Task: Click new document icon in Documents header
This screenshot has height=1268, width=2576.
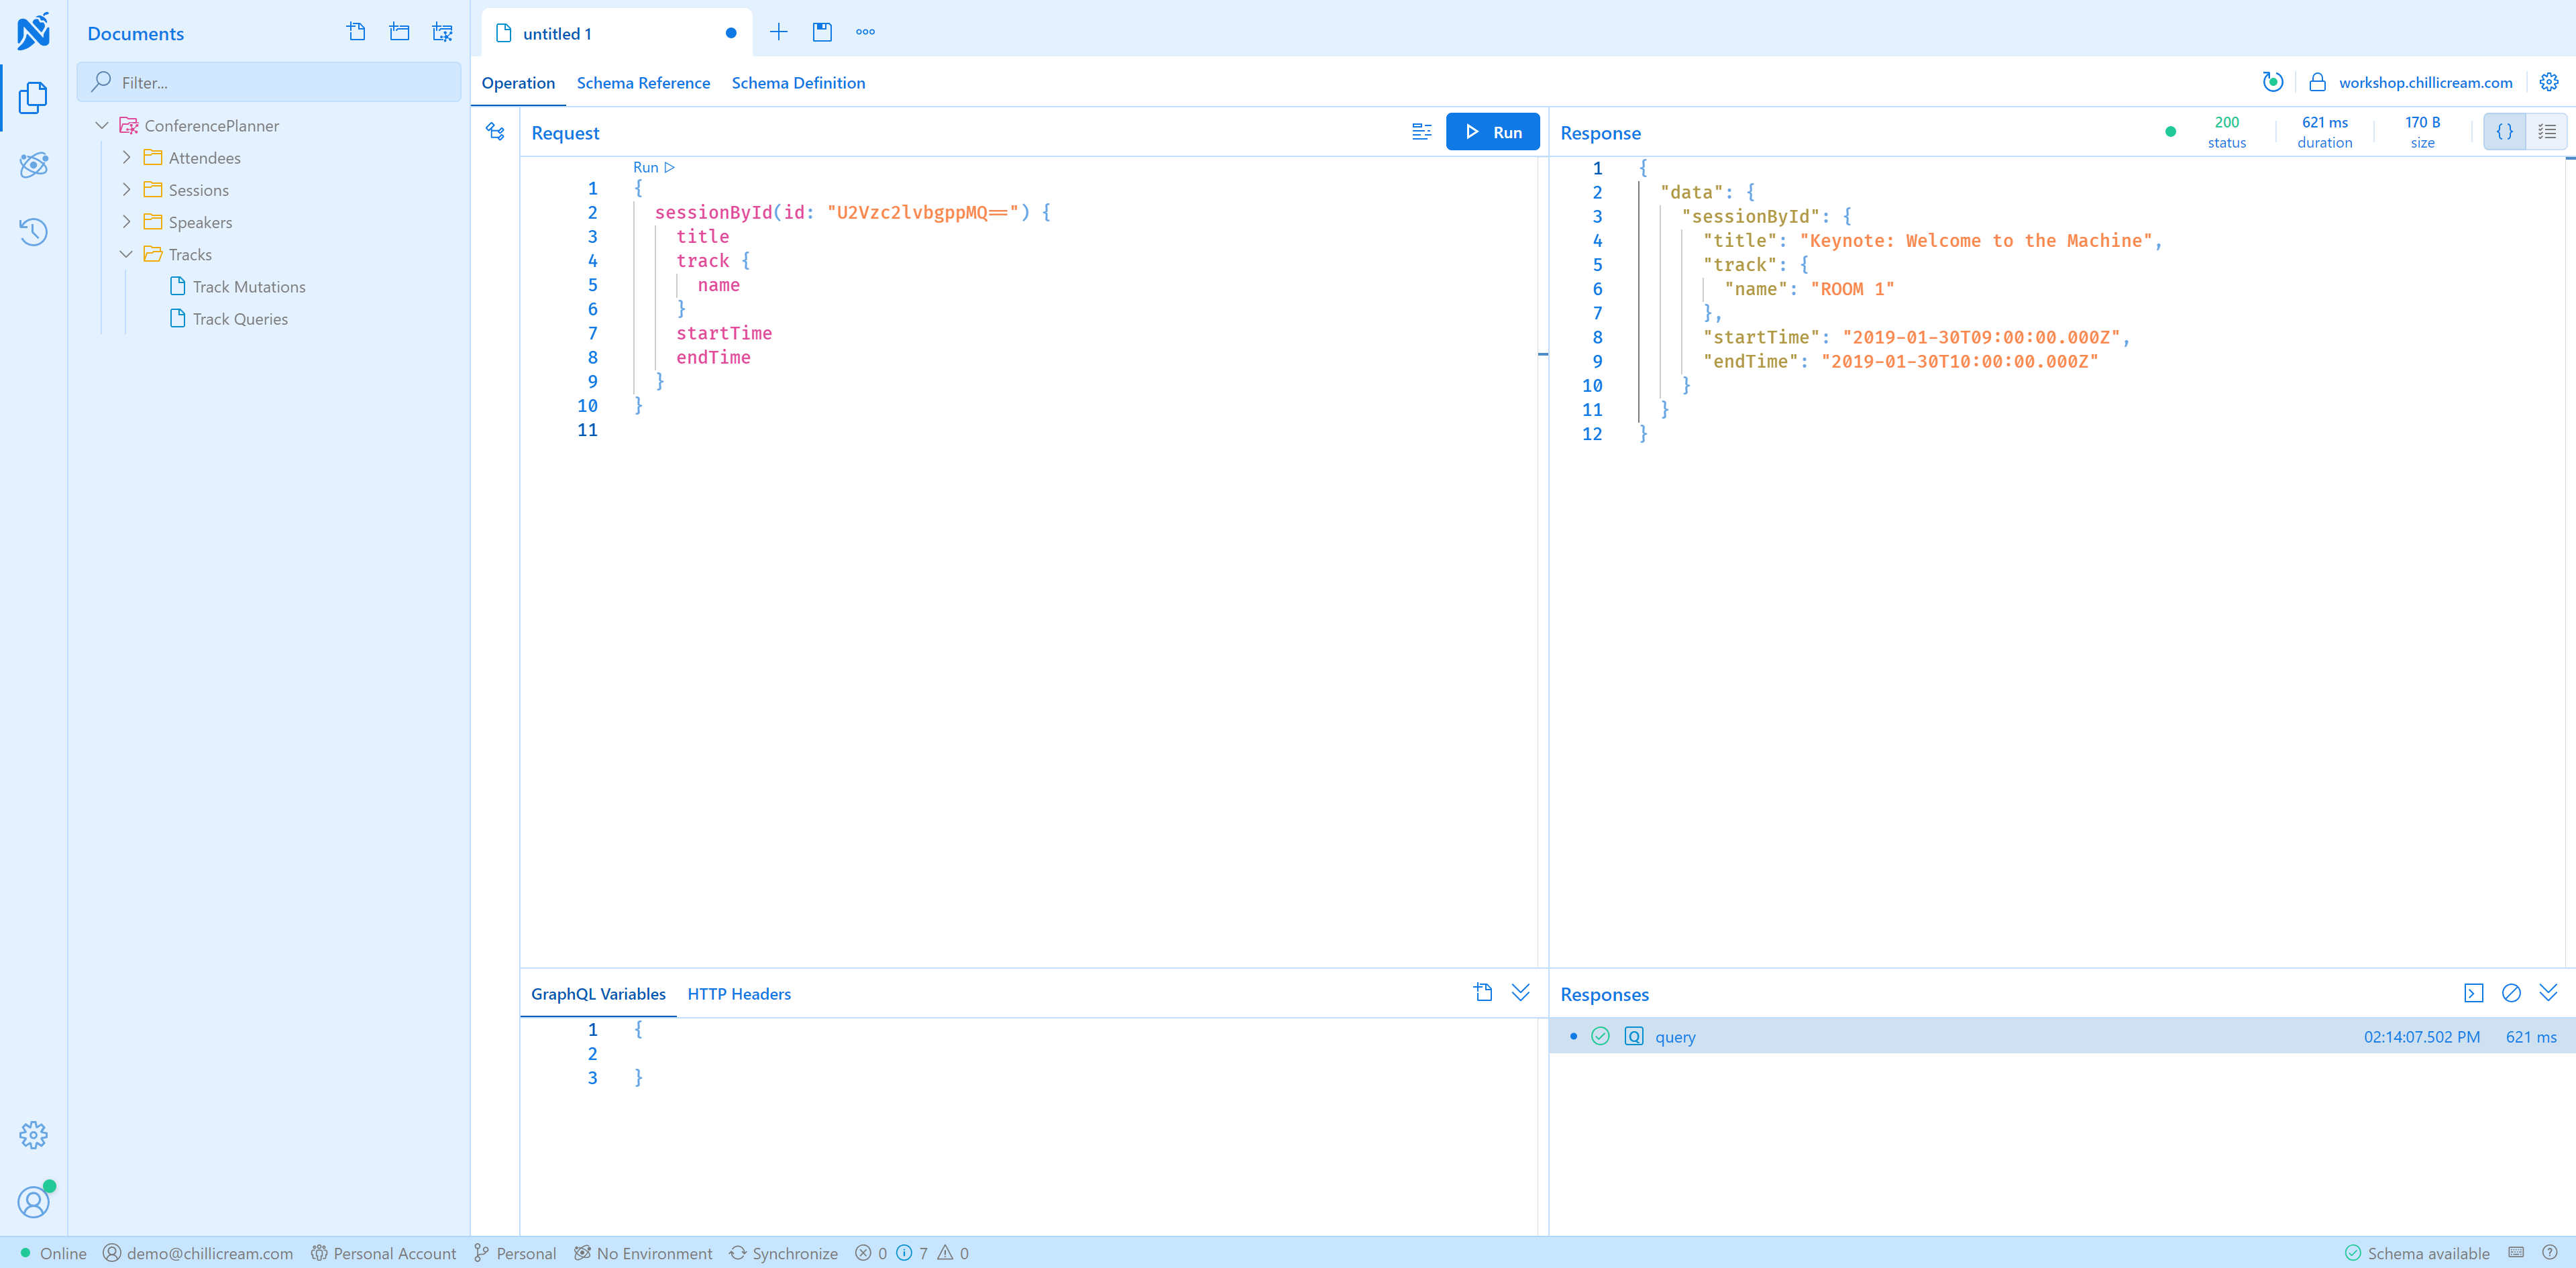Action: (x=356, y=32)
